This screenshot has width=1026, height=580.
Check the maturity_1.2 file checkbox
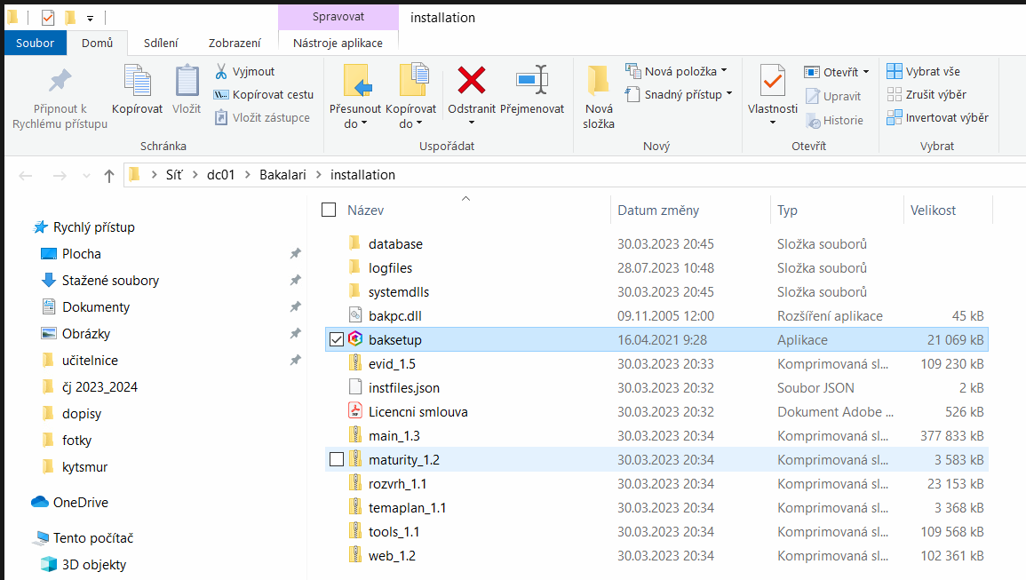[336, 459]
